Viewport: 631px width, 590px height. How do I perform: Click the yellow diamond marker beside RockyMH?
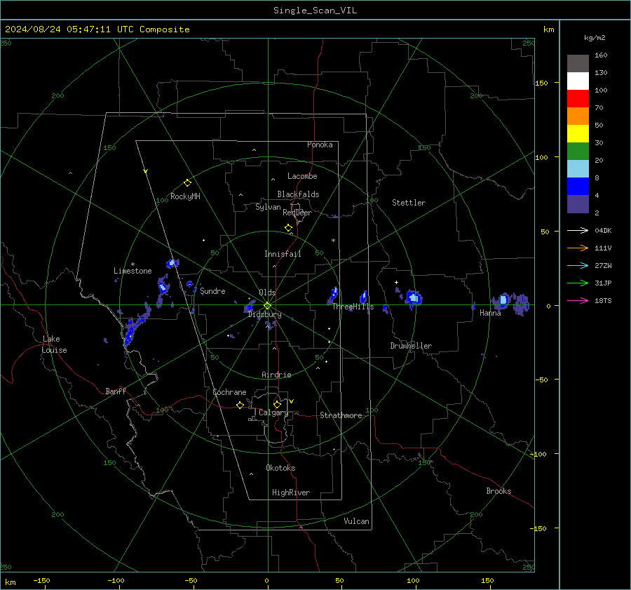(x=187, y=183)
